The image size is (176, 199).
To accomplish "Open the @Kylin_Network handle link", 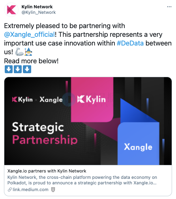I will pos(39,12).
